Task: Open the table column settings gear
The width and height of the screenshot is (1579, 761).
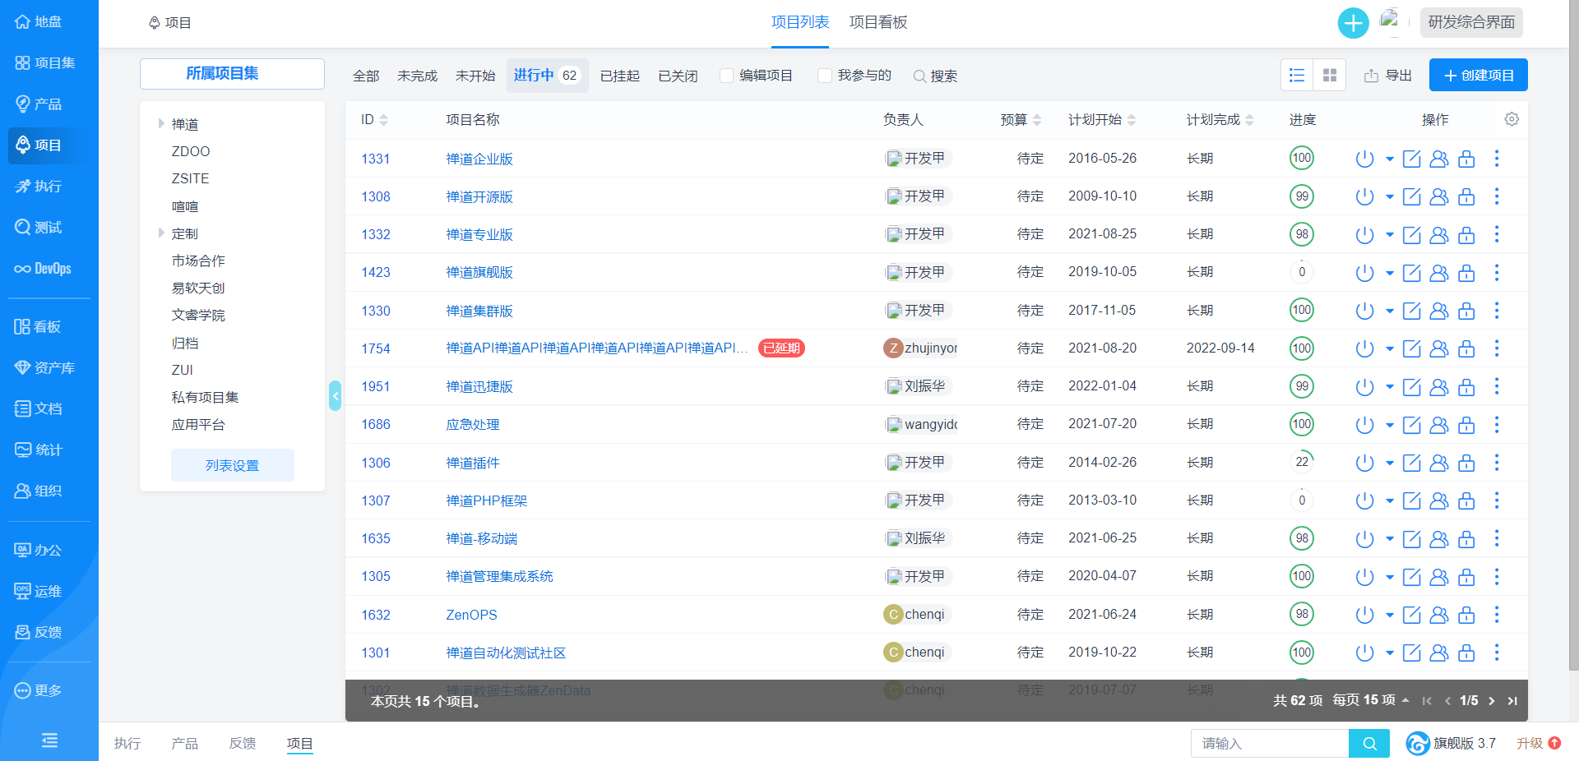Action: point(1512,119)
